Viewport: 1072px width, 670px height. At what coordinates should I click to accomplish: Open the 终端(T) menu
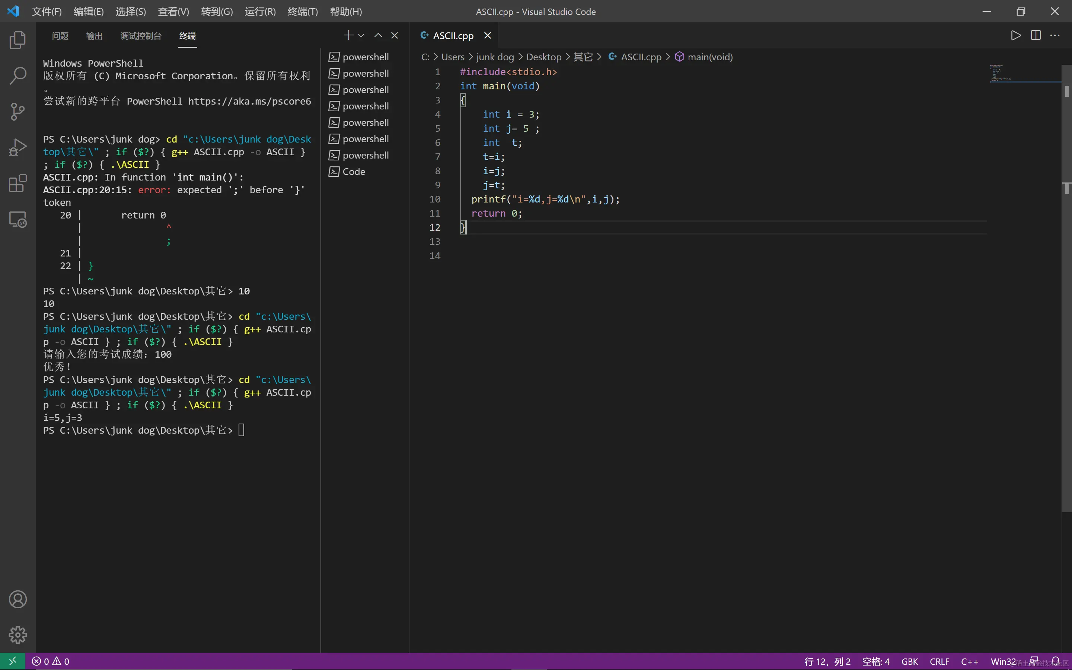(x=303, y=12)
